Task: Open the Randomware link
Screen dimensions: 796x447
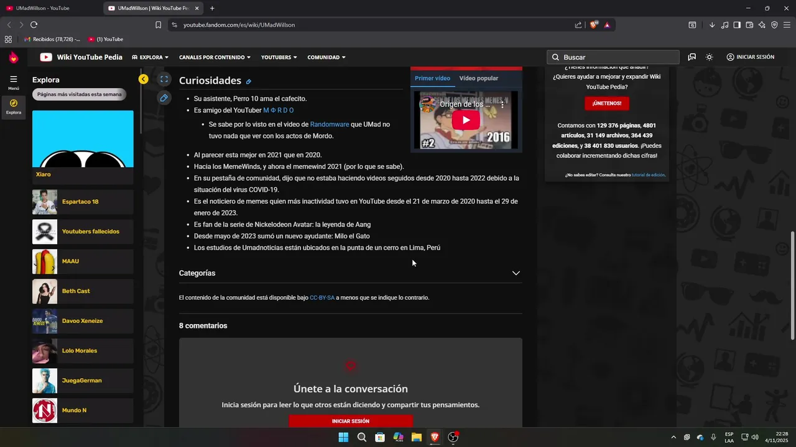Action: tap(330, 124)
